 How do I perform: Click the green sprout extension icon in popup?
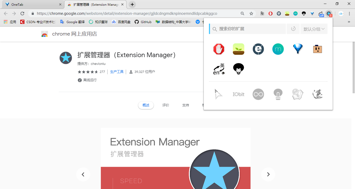click(x=239, y=49)
